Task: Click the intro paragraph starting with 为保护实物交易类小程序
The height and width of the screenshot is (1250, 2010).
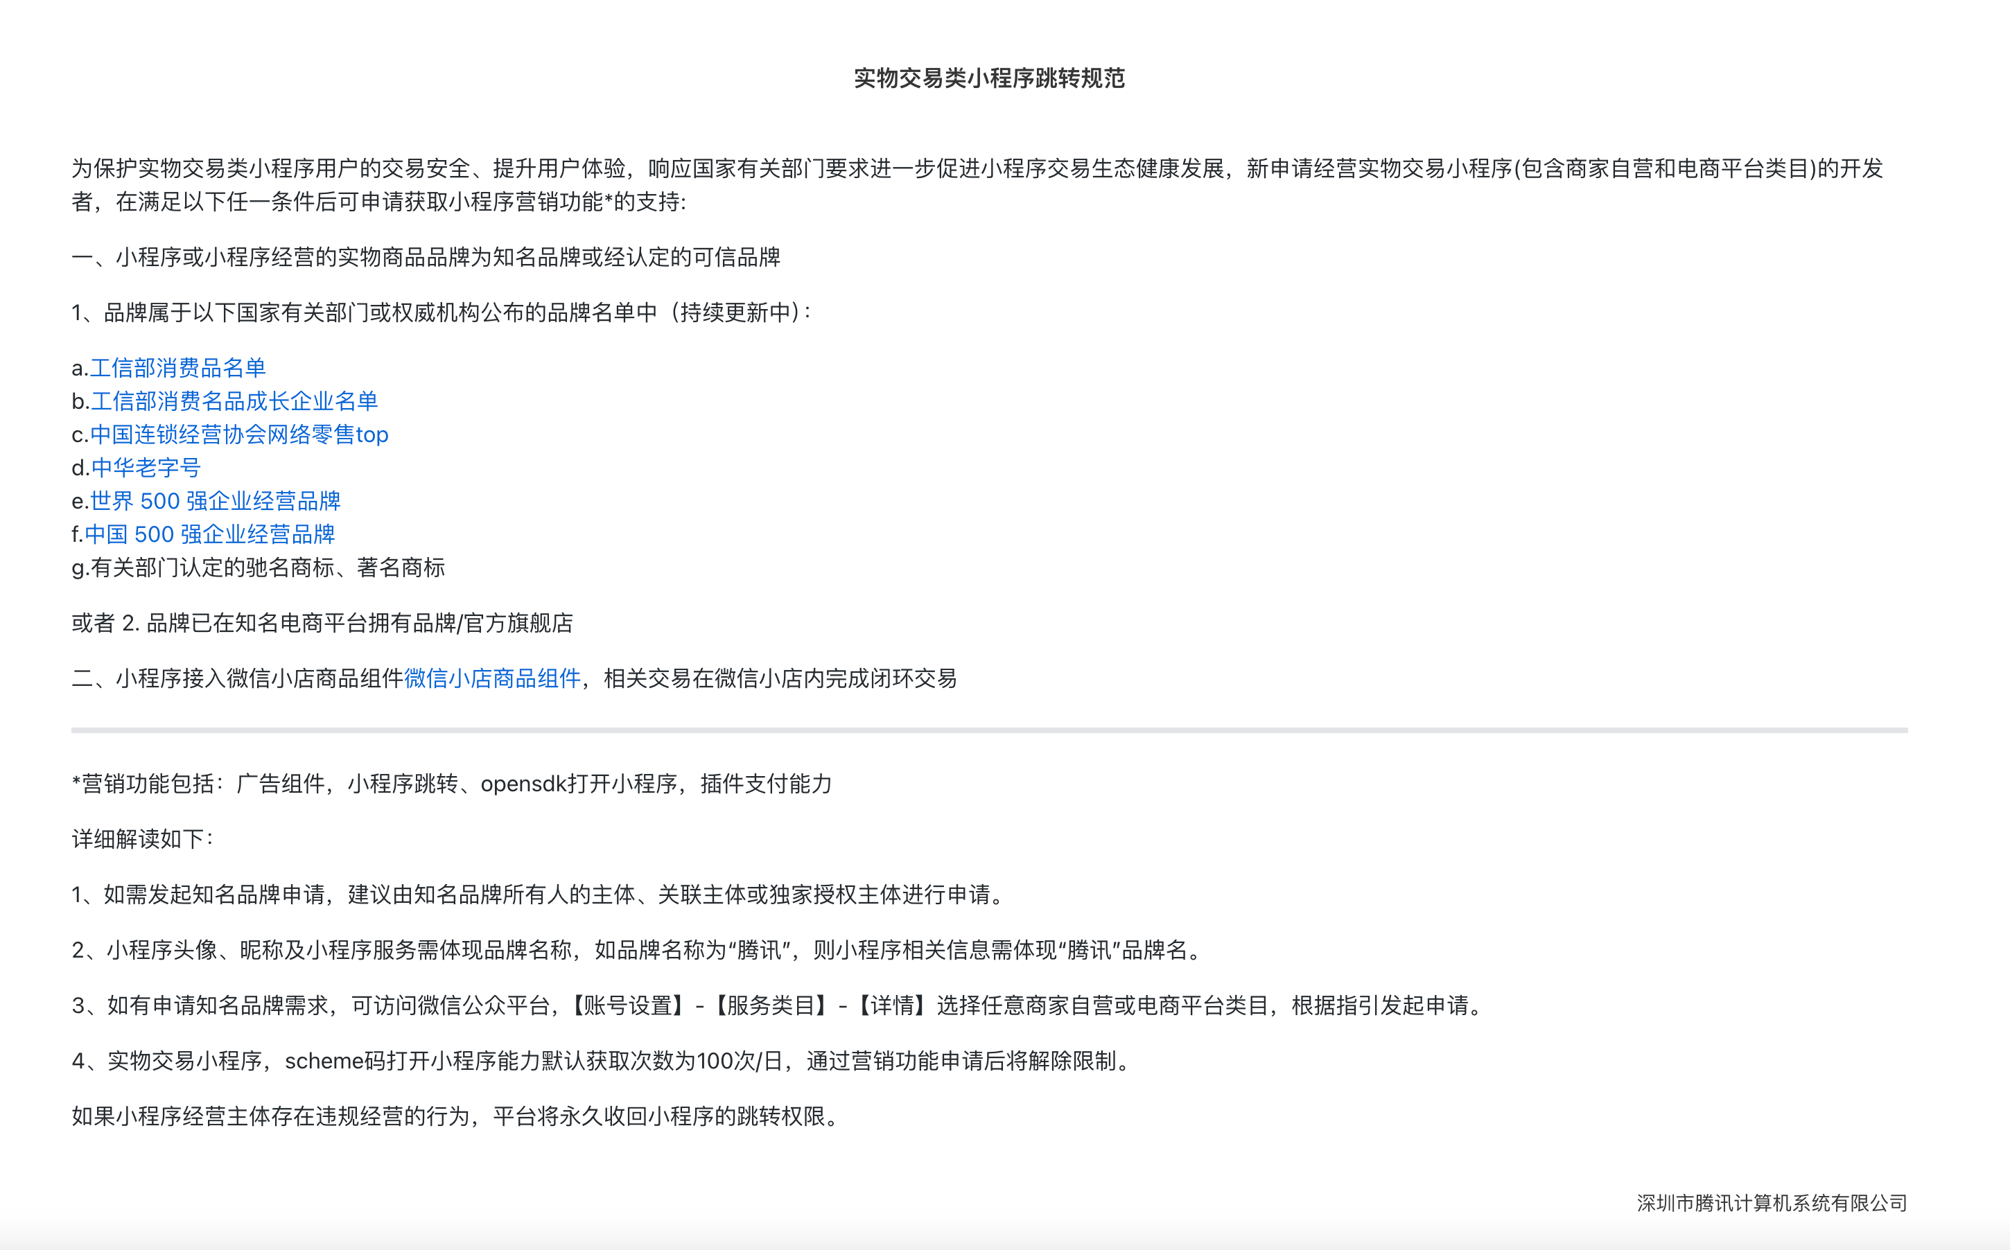Action: pos(976,170)
